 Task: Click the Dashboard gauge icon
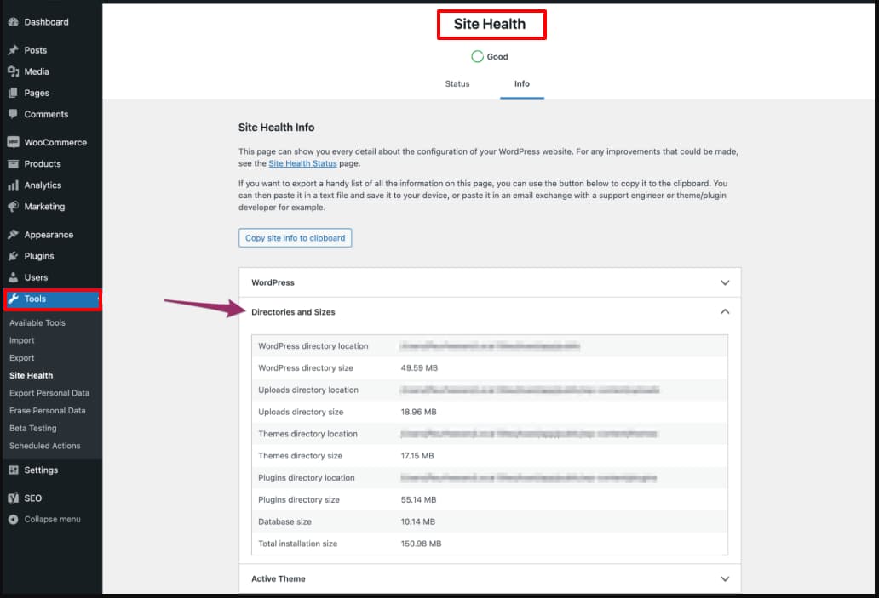[14, 22]
